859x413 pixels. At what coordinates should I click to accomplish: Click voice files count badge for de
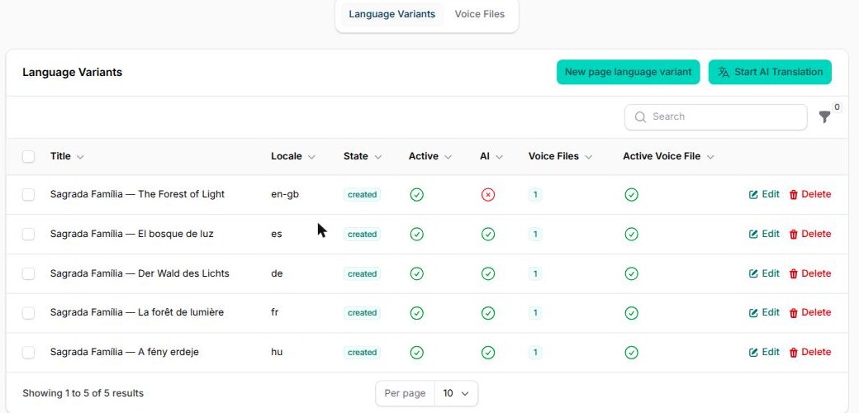tap(535, 273)
